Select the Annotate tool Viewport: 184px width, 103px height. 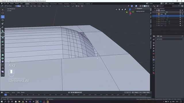click(x=3, y=27)
